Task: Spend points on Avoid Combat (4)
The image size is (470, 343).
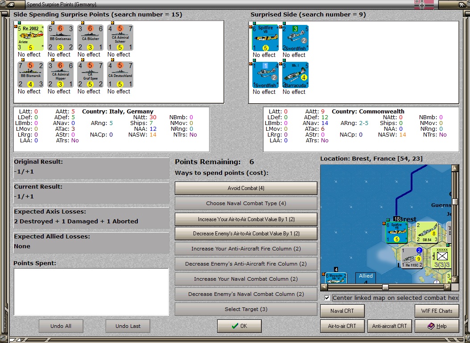Action: 246,188
